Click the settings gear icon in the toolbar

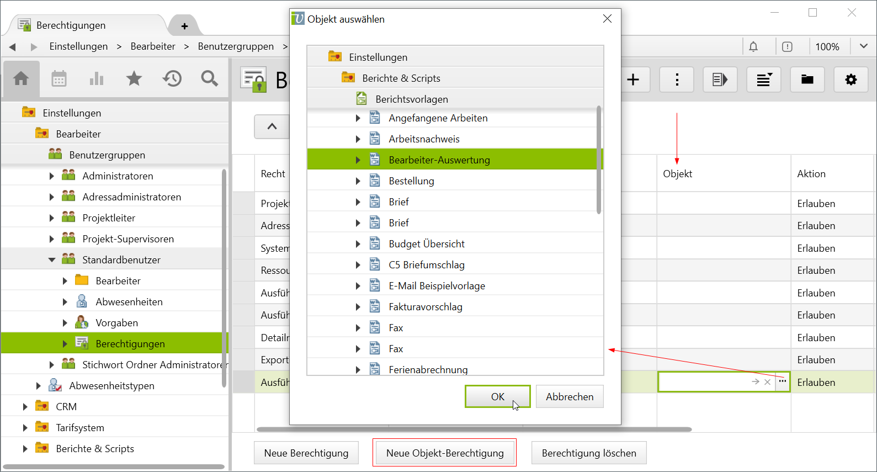click(851, 80)
